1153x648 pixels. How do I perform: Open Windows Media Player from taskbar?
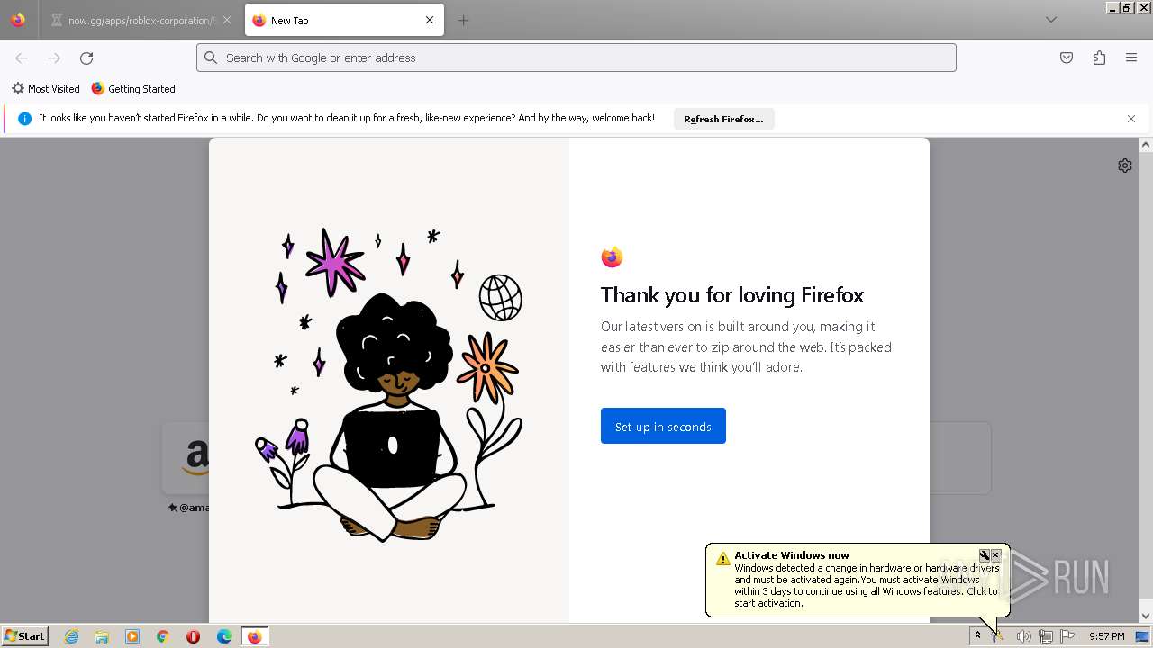pos(132,636)
